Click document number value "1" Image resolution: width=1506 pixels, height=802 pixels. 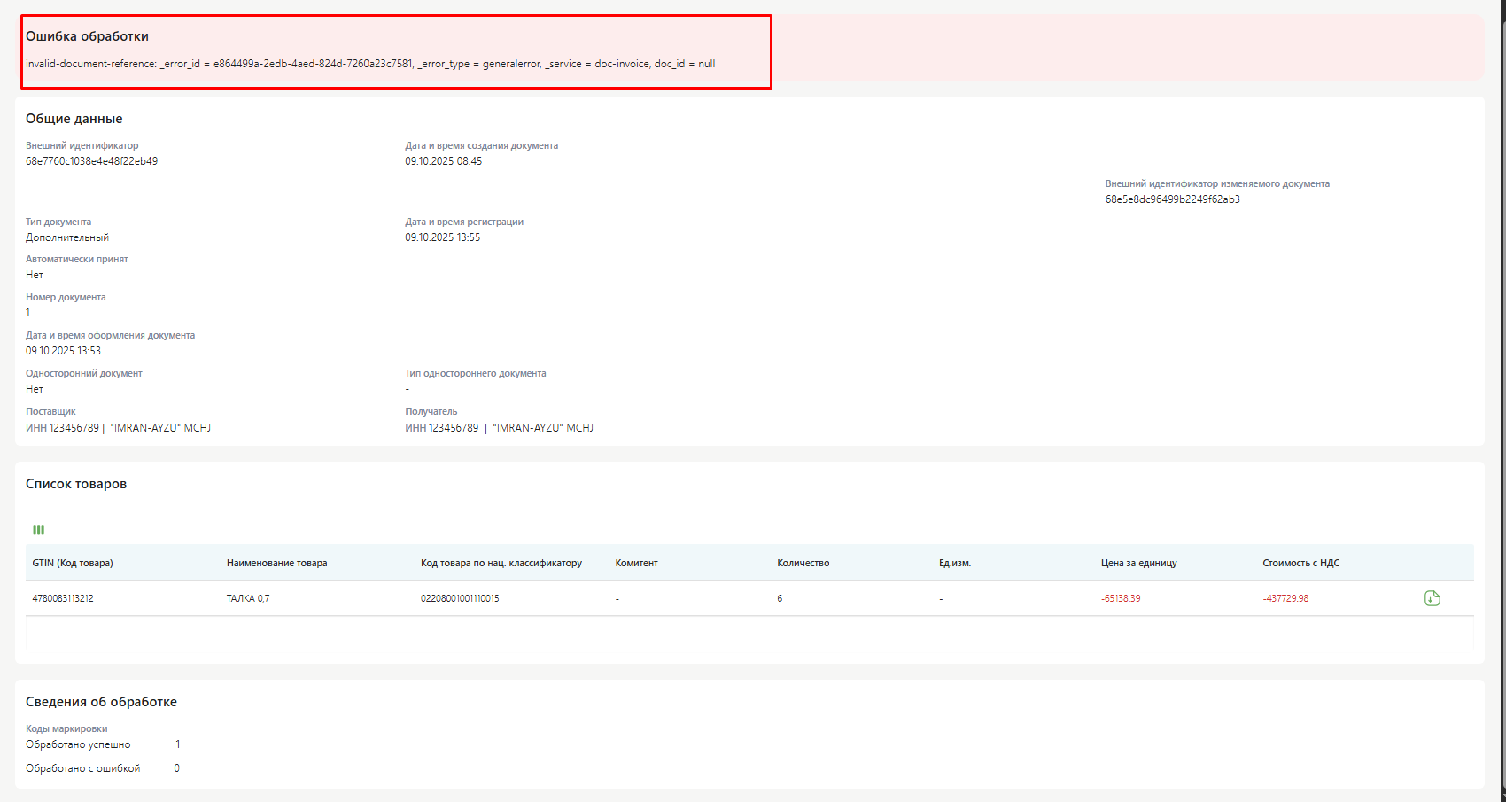click(x=28, y=313)
